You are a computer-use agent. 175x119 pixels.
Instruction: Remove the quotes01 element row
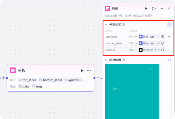169,50
